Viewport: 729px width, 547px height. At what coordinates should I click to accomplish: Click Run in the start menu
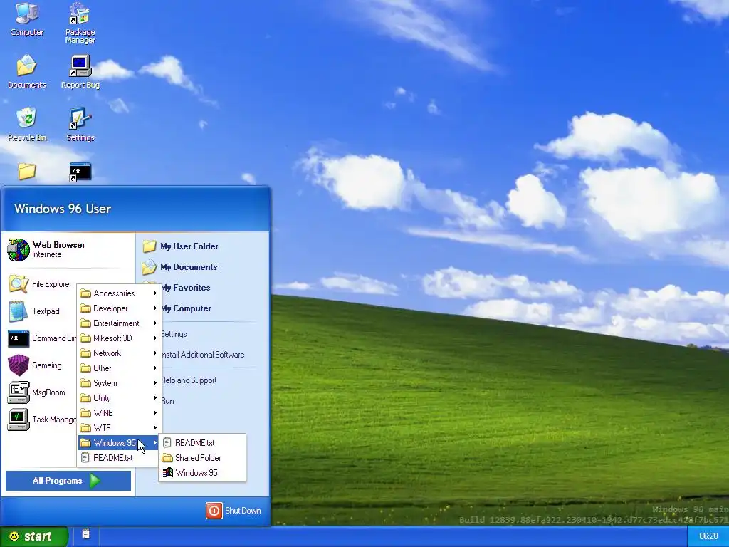pyautogui.click(x=168, y=401)
